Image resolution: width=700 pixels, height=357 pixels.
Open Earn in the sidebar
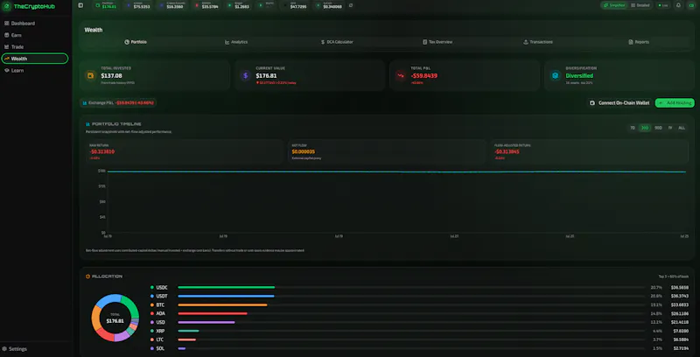[35, 35]
